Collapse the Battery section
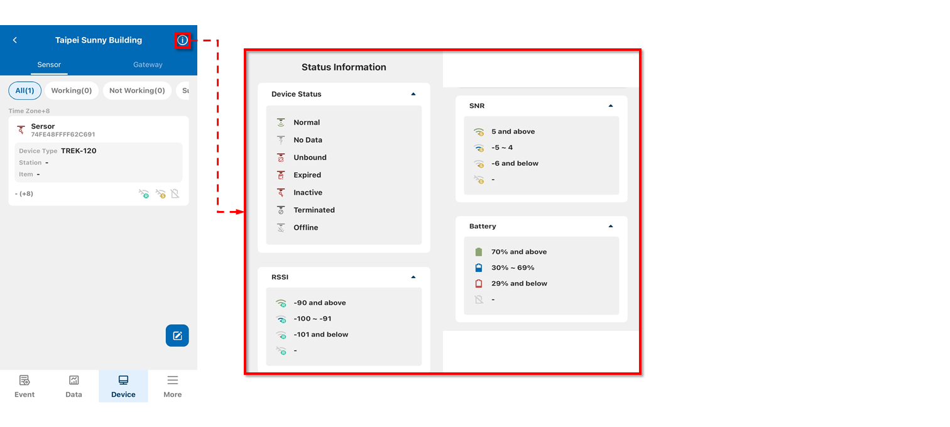This screenshot has height=427, width=950. 610,226
